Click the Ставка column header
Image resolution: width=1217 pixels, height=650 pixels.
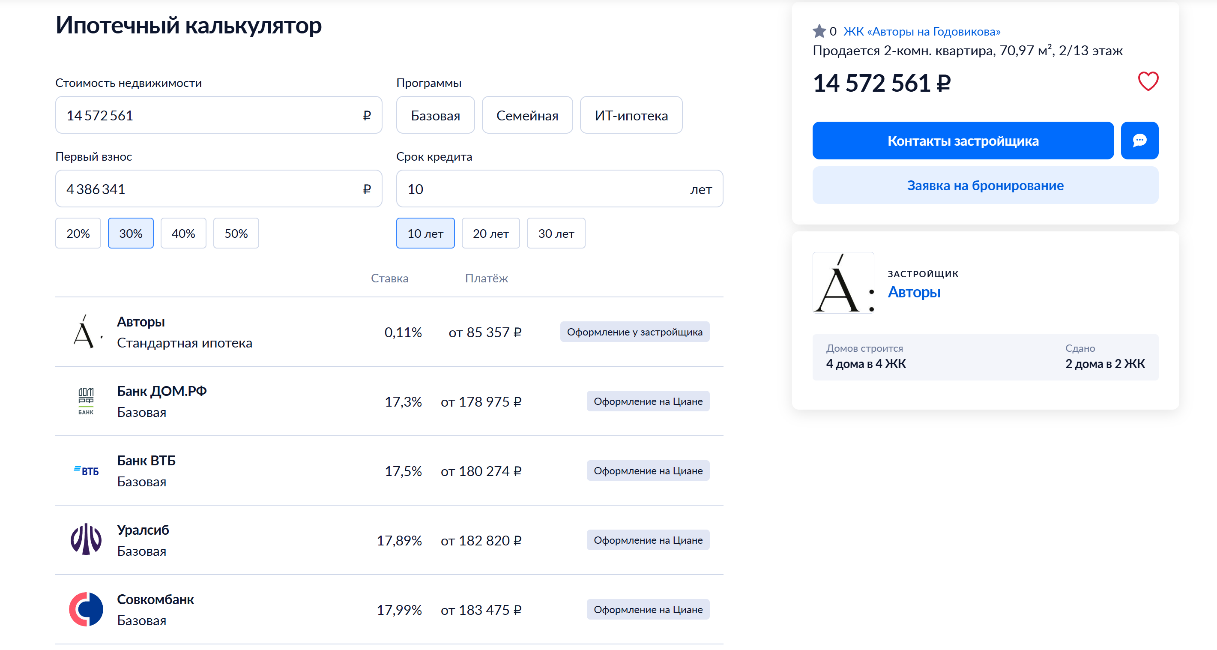click(390, 278)
